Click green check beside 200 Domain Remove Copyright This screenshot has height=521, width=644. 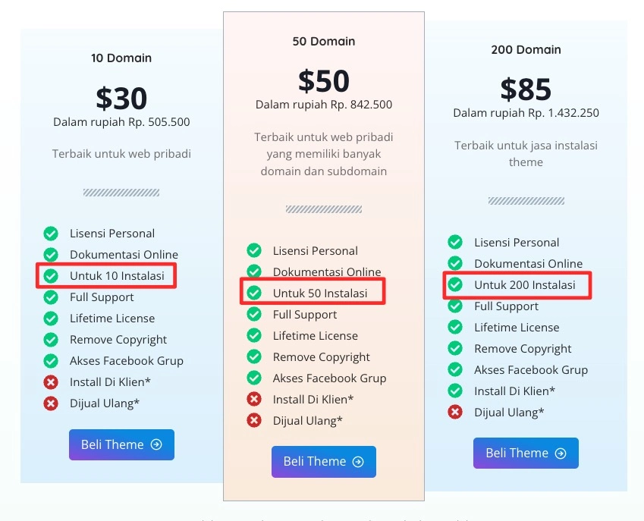(455, 349)
